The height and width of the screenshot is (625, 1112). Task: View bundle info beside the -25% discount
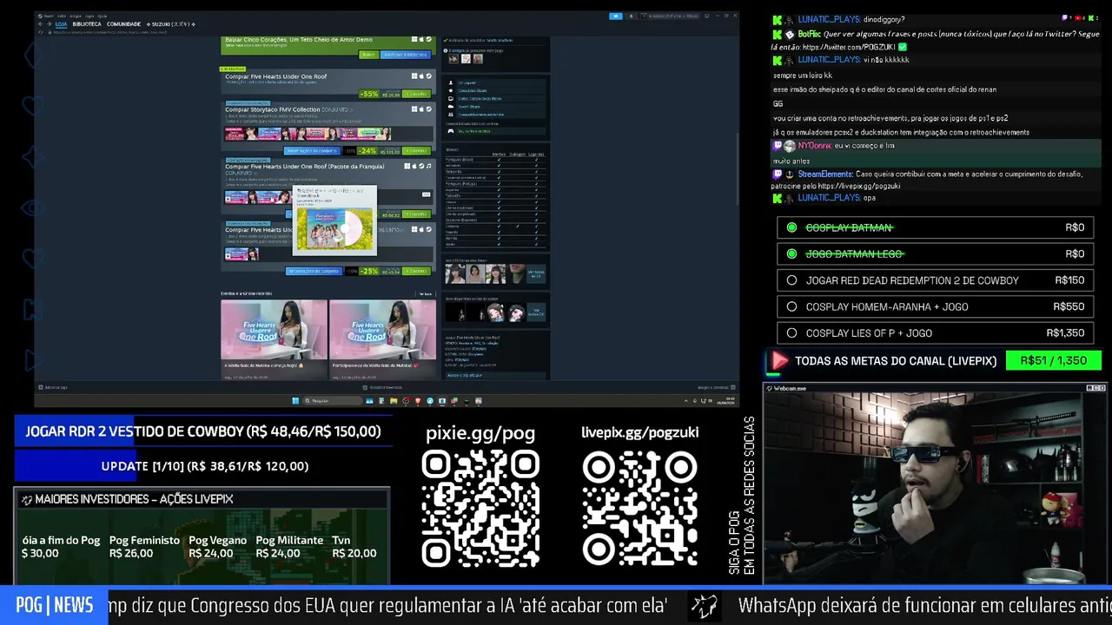pyautogui.click(x=313, y=271)
